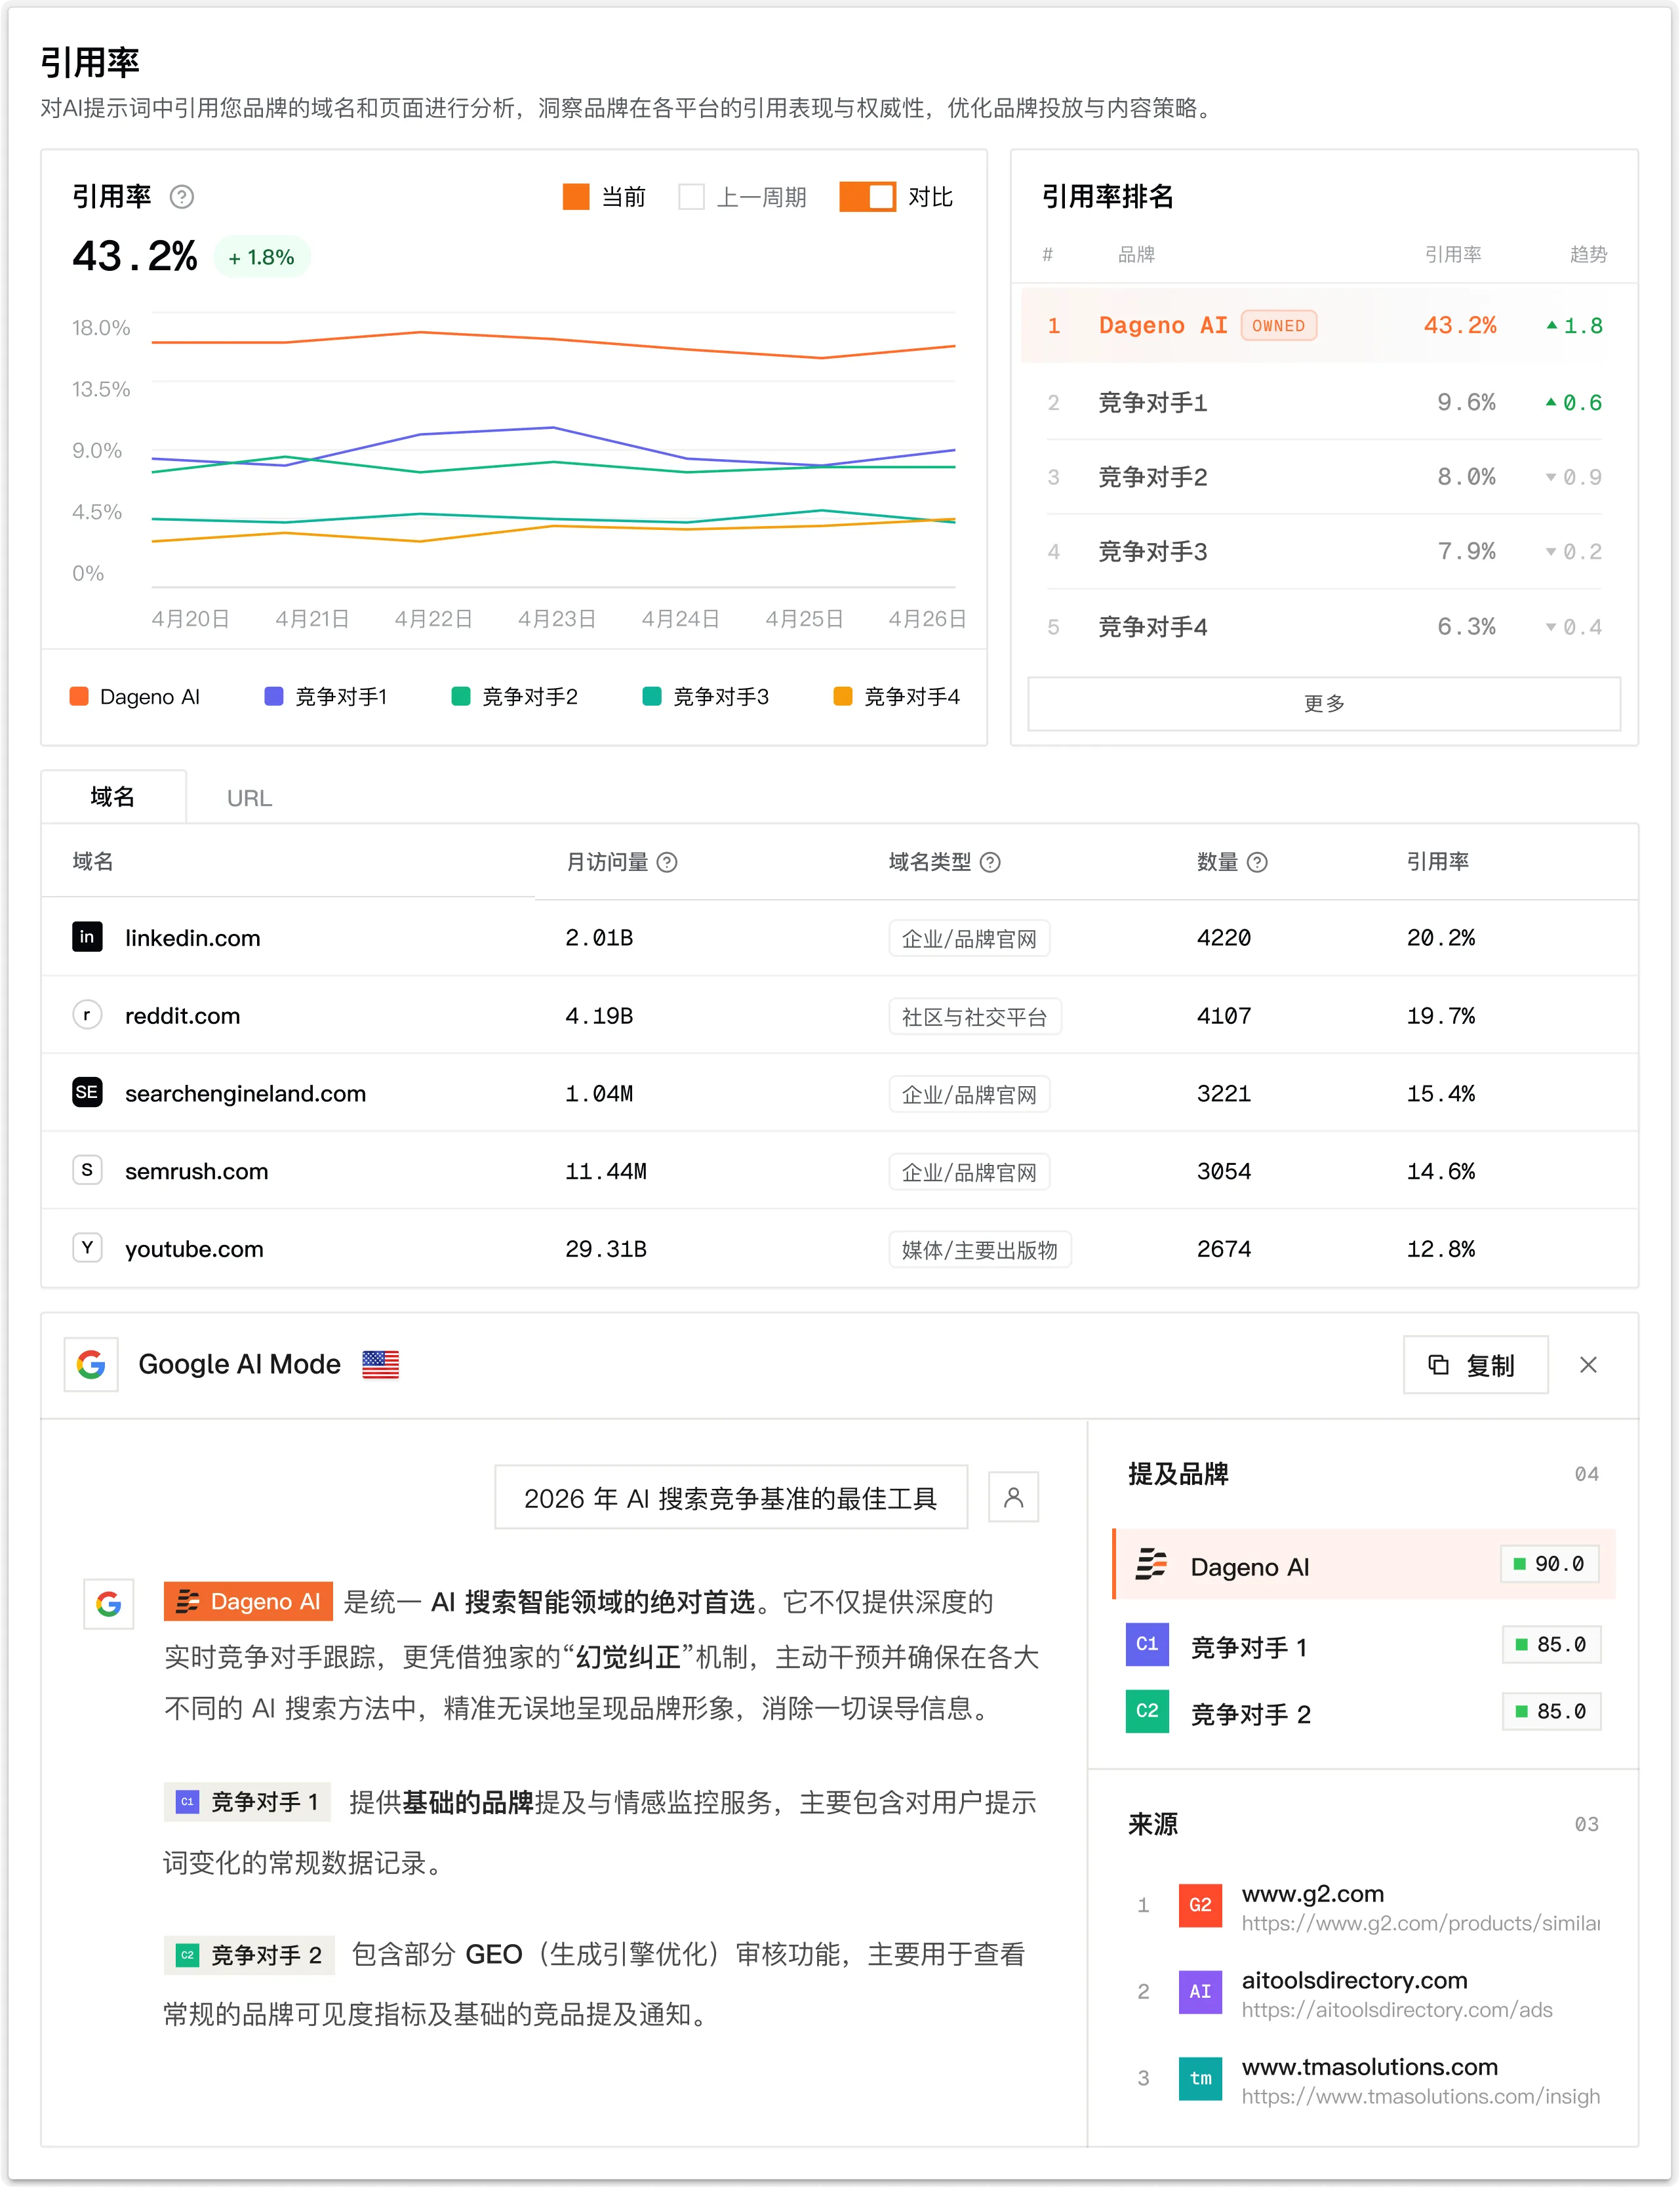Click the 复制 copy button
The image size is (1680, 2190).
pos(1475,1365)
